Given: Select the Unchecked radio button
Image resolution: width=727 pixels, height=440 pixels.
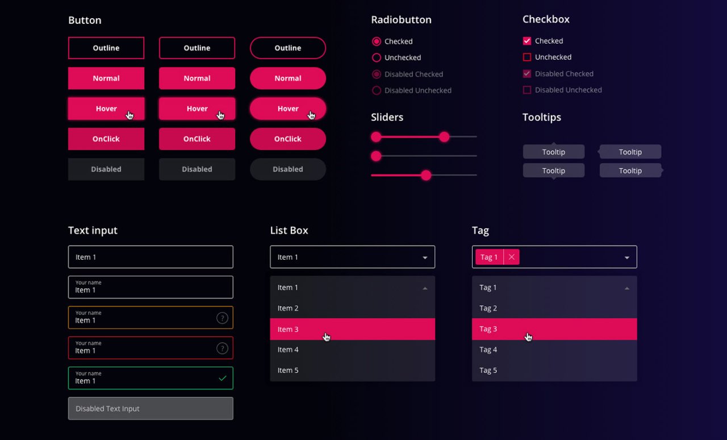Looking at the screenshot, I should pyautogui.click(x=376, y=57).
